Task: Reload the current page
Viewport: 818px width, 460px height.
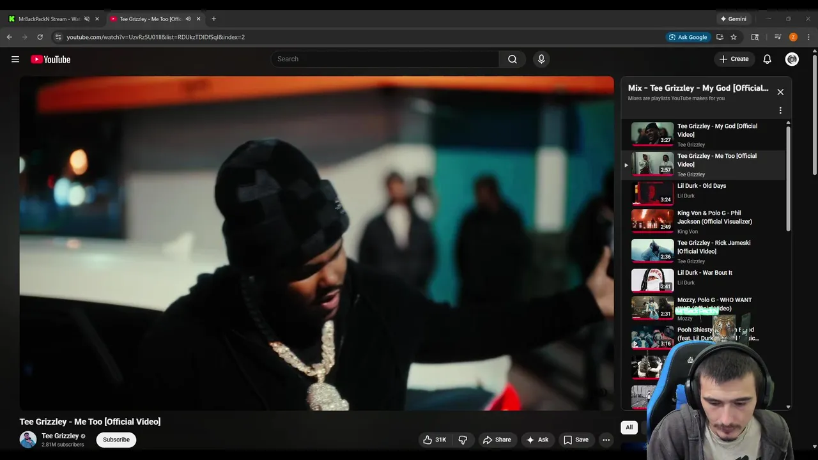Action: tap(40, 37)
